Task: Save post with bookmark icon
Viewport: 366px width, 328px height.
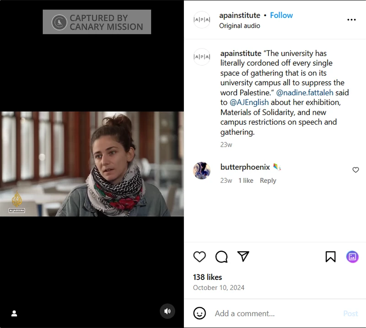Action: pos(330,257)
